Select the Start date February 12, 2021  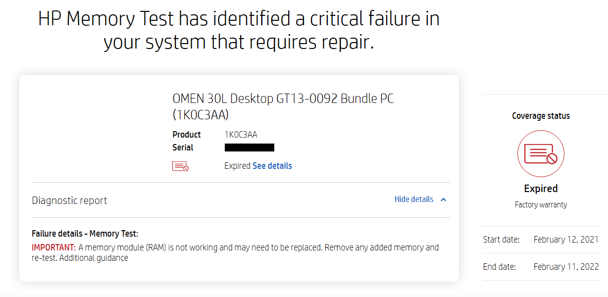pyautogui.click(x=566, y=239)
